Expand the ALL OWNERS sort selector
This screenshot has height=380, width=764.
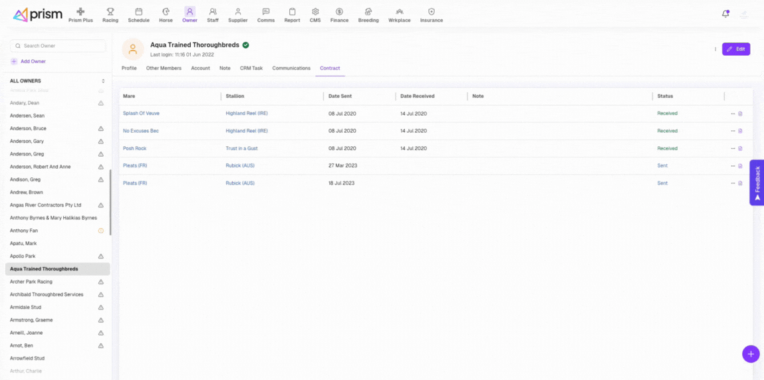102,81
